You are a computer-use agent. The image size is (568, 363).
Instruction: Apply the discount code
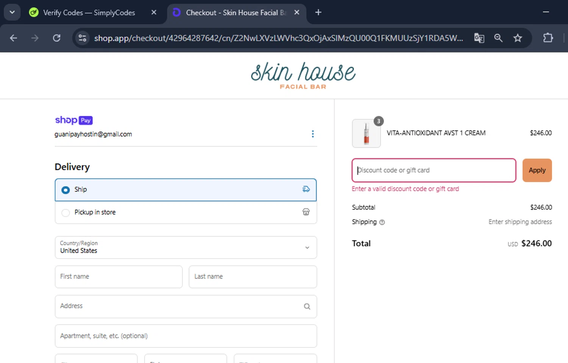pos(537,170)
